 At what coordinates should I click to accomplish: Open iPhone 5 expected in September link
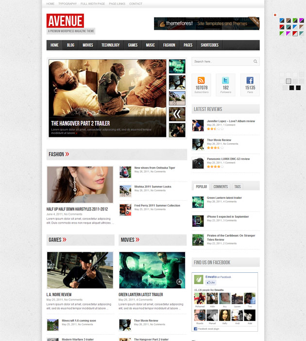pyautogui.click(x=228, y=217)
